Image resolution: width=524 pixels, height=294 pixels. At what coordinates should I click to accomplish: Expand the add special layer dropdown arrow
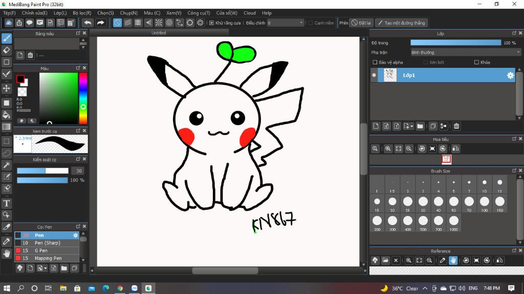click(x=412, y=126)
